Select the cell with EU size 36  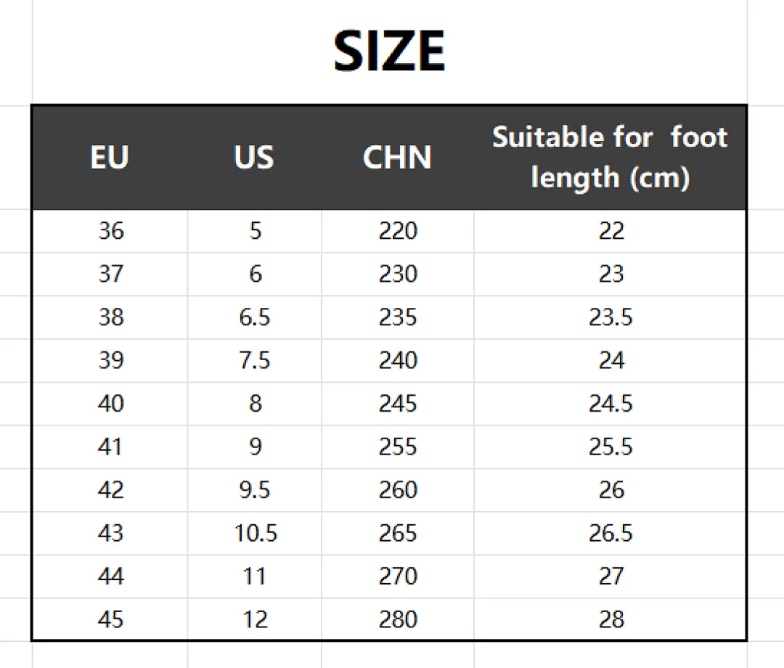point(110,231)
